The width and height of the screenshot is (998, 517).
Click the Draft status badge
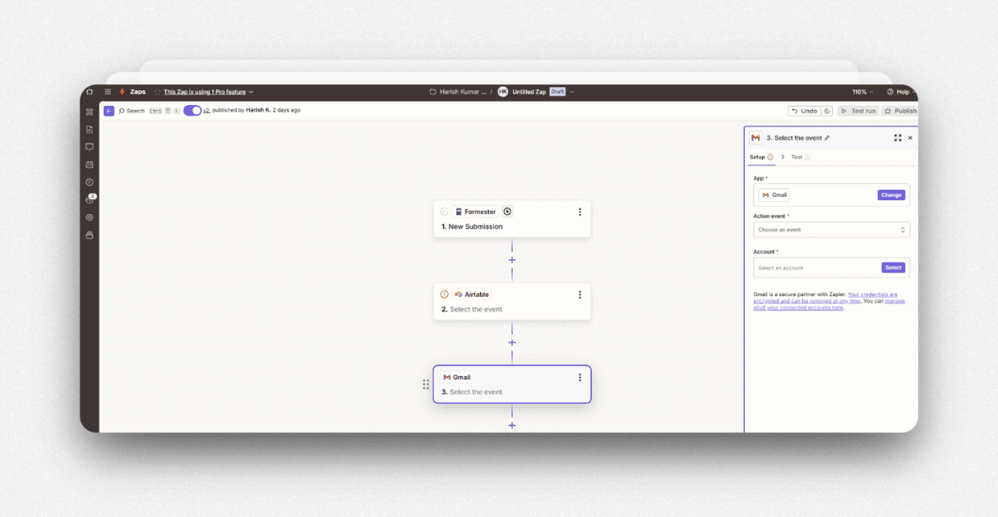tap(557, 92)
